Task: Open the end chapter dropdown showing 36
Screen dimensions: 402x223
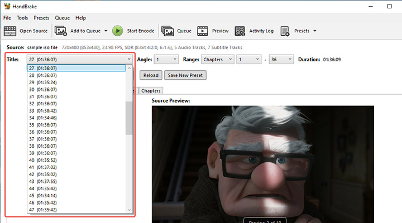Action: (281, 60)
